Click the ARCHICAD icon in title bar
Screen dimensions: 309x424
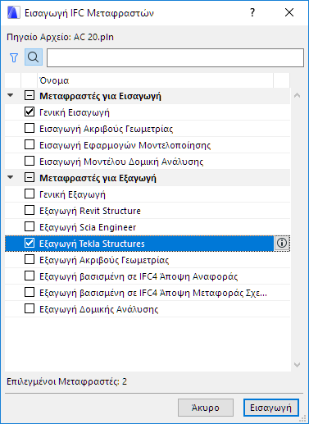click(x=14, y=13)
